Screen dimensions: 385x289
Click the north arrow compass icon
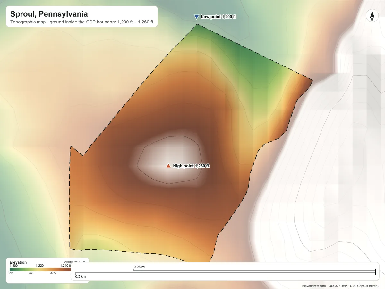click(x=372, y=16)
